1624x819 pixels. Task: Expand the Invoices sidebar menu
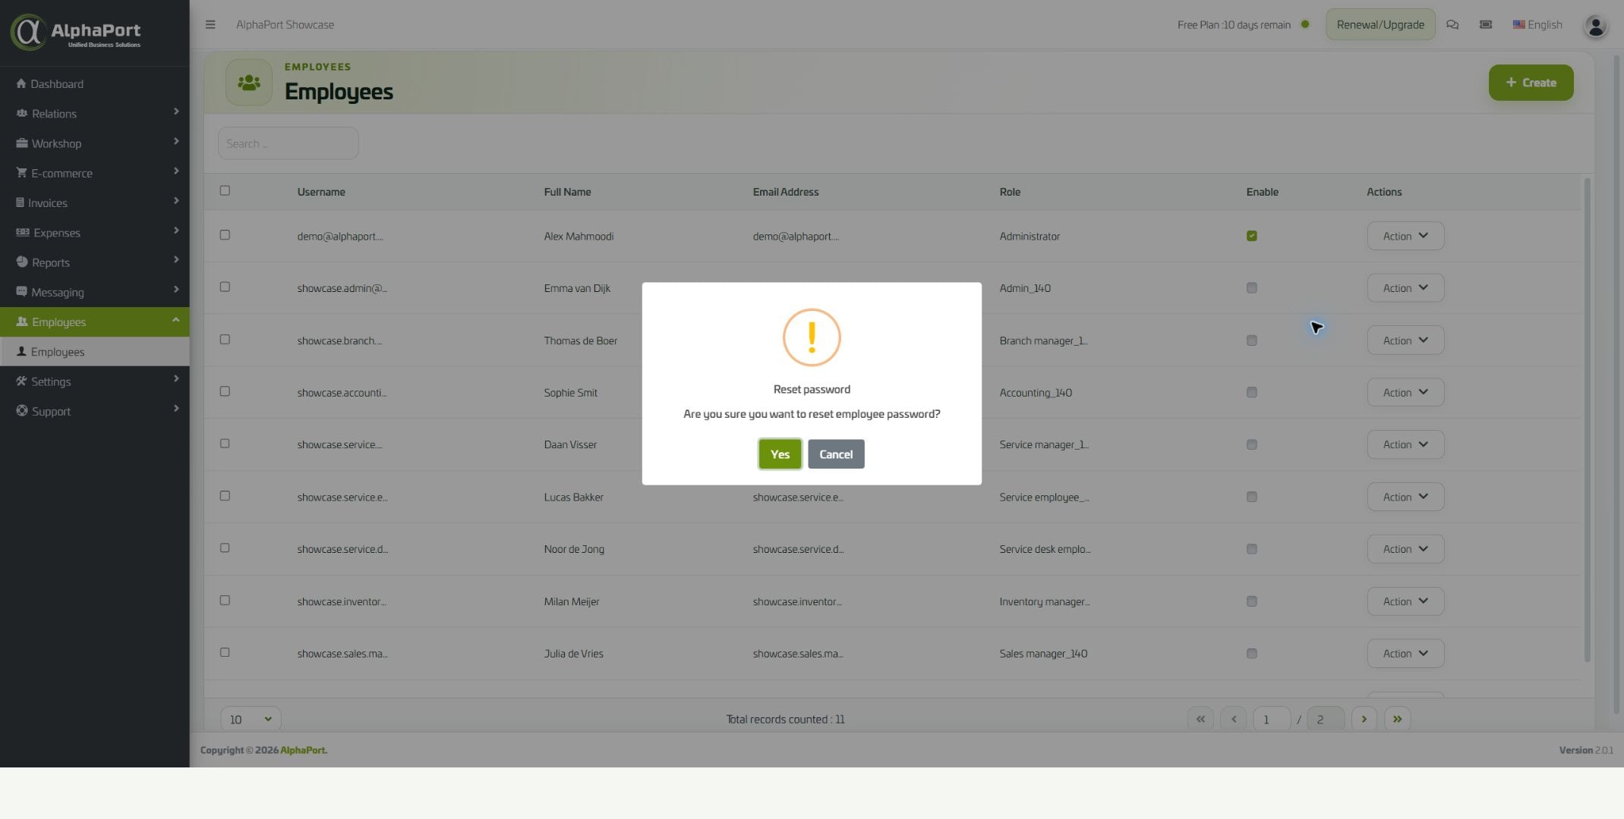tap(95, 202)
